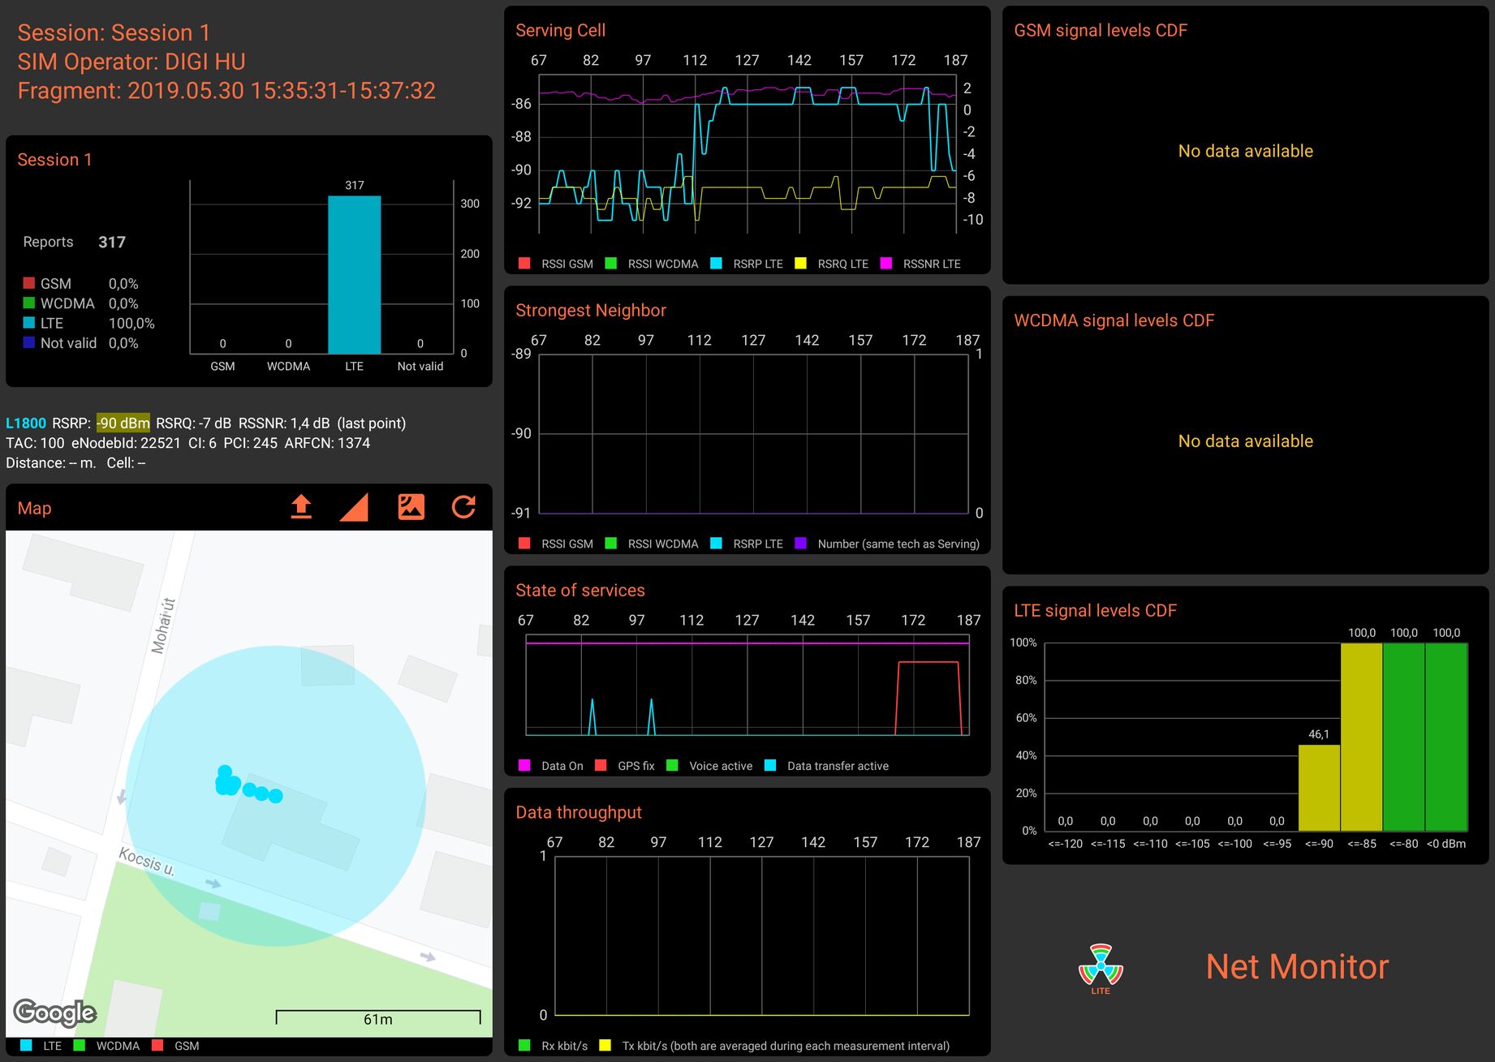Click the highlighted -90 dBm RSRP value
The image size is (1495, 1062).
coord(123,423)
